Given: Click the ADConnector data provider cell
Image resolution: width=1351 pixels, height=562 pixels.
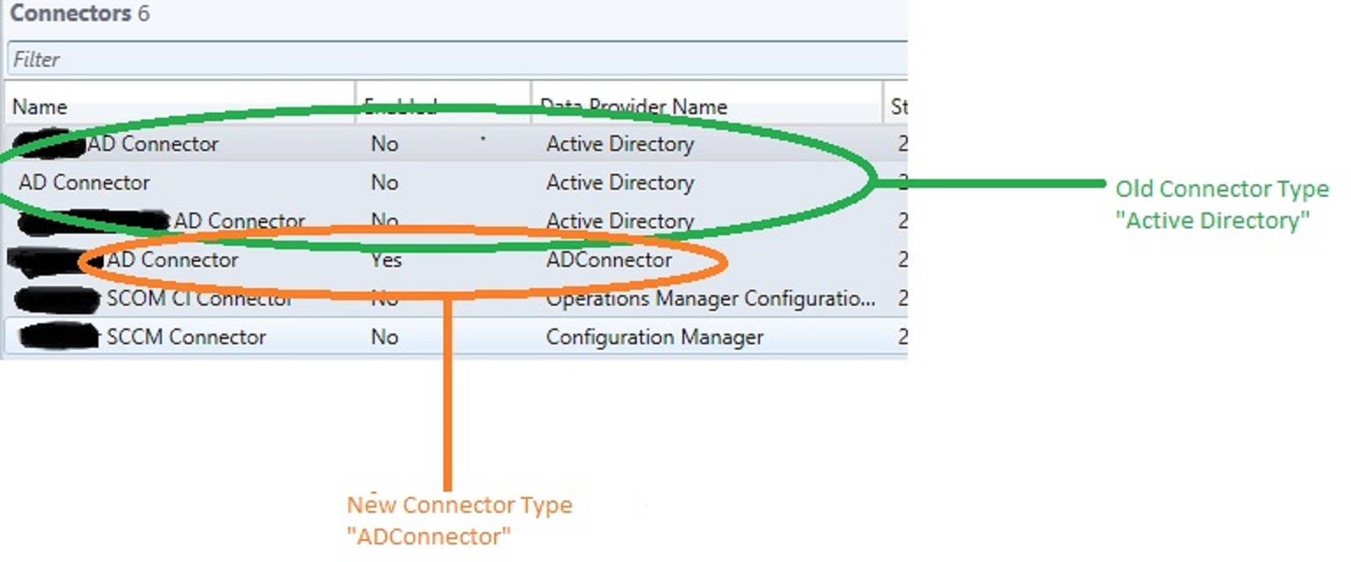Looking at the screenshot, I should coord(609,260).
